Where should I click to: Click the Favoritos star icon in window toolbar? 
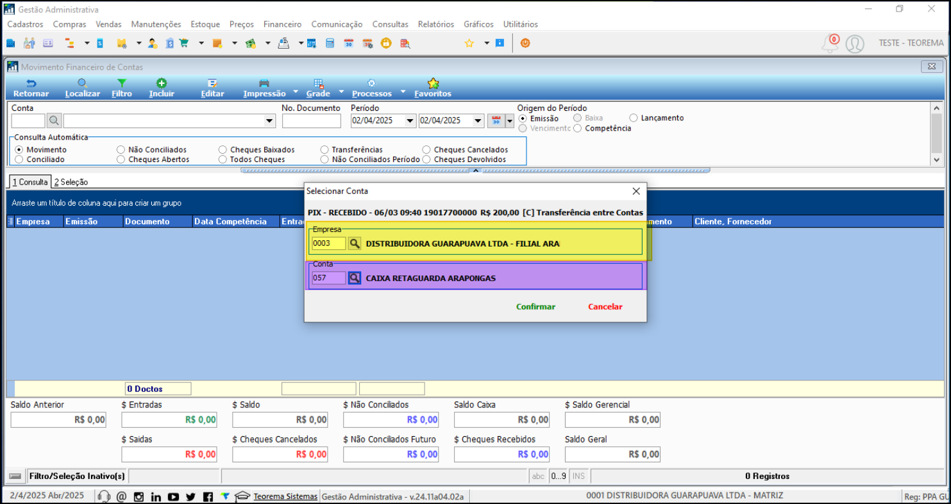click(x=433, y=83)
